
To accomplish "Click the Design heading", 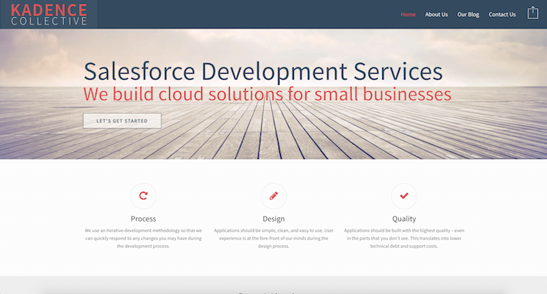I will click(x=273, y=219).
